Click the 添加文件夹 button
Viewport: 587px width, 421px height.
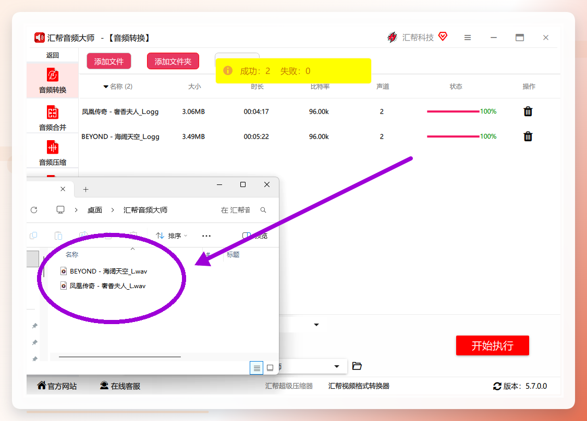pyautogui.click(x=173, y=61)
